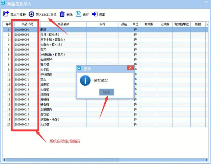Viewport: 211px width, 164px height.
Task: Select the 青尖椒 name cell
Action: tap(58, 65)
